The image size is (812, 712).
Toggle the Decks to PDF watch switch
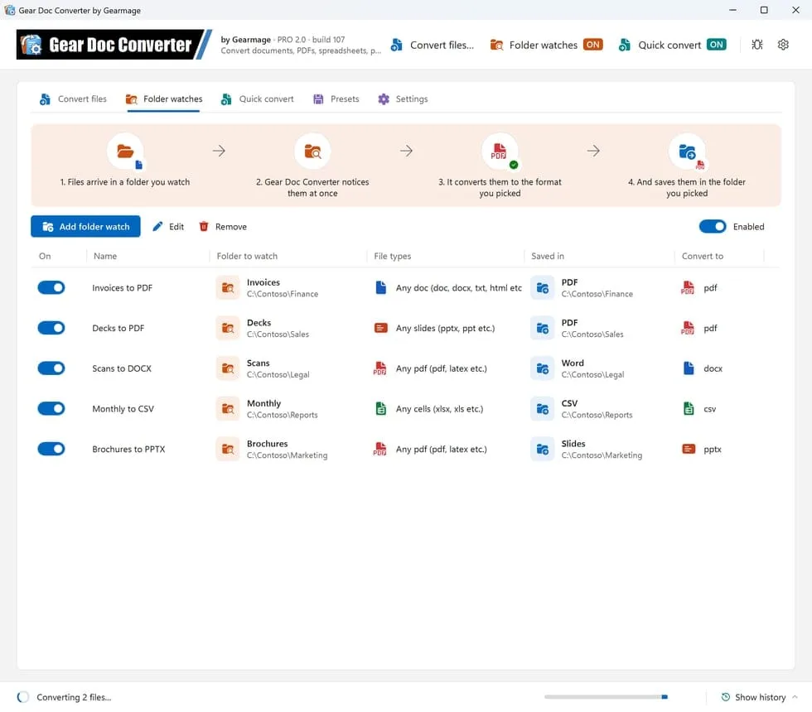(x=51, y=328)
